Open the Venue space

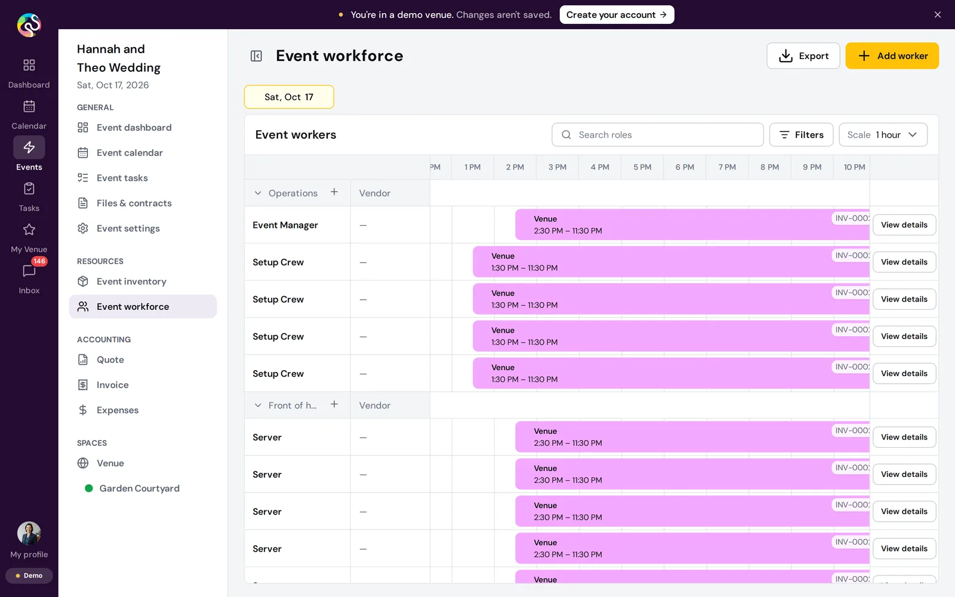coord(143,463)
